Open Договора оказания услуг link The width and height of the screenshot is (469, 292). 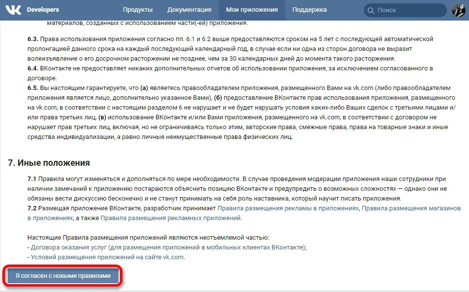[x=168, y=247]
